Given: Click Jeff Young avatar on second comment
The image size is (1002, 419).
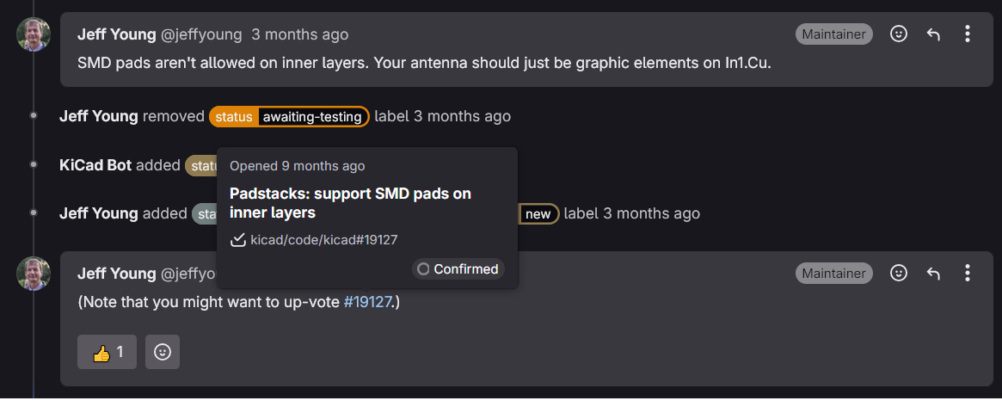Looking at the screenshot, I should tap(34, 274).
